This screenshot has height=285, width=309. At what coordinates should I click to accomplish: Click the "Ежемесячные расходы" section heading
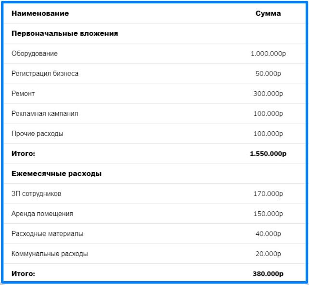[56, 174]
